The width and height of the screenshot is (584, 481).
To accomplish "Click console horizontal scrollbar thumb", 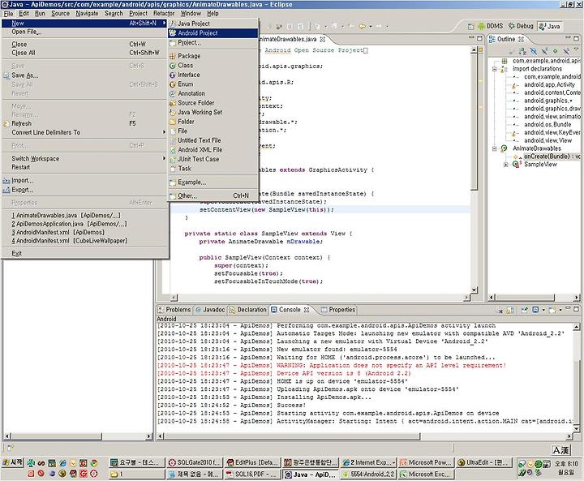I will [292, 436].
